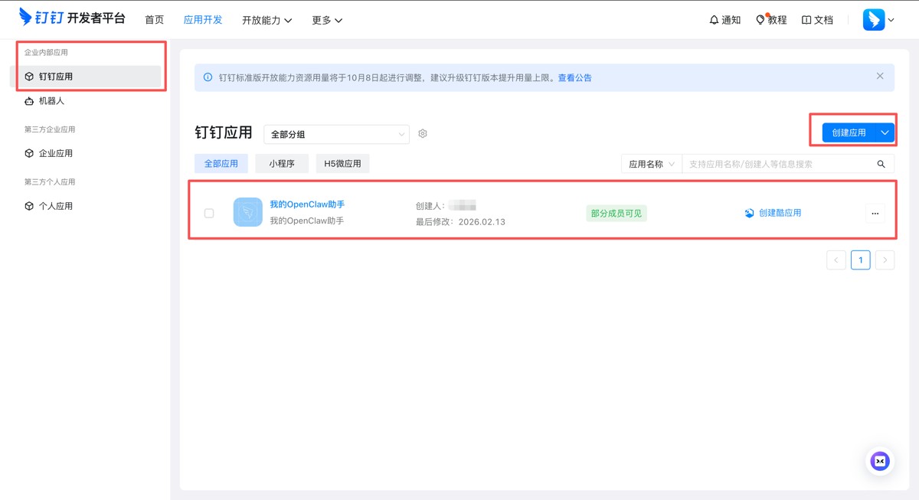Click the app search input field
The width and height of the screenshot is (919, 500).
pyautogui.click(x=777, y=164)
